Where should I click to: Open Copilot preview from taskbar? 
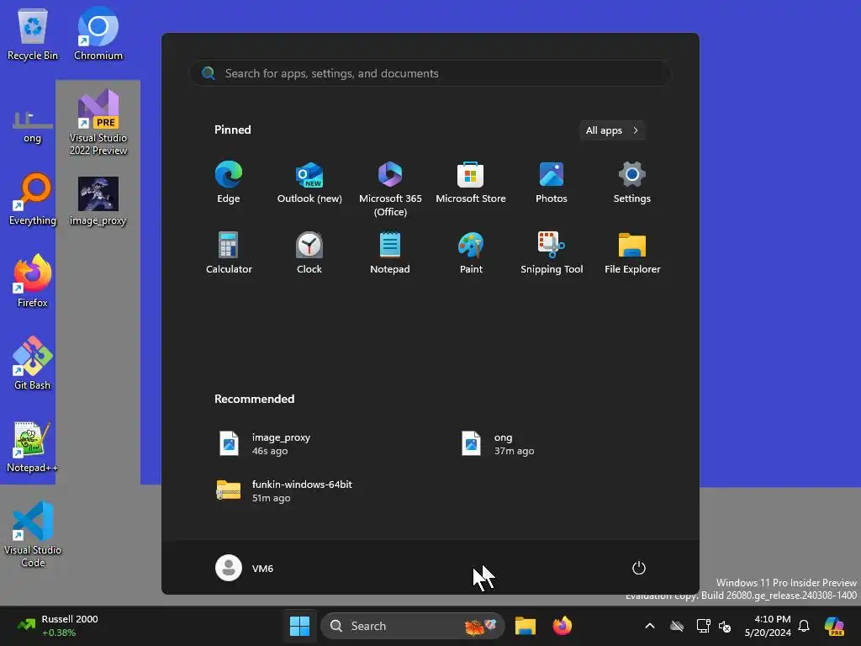point(835,626)
